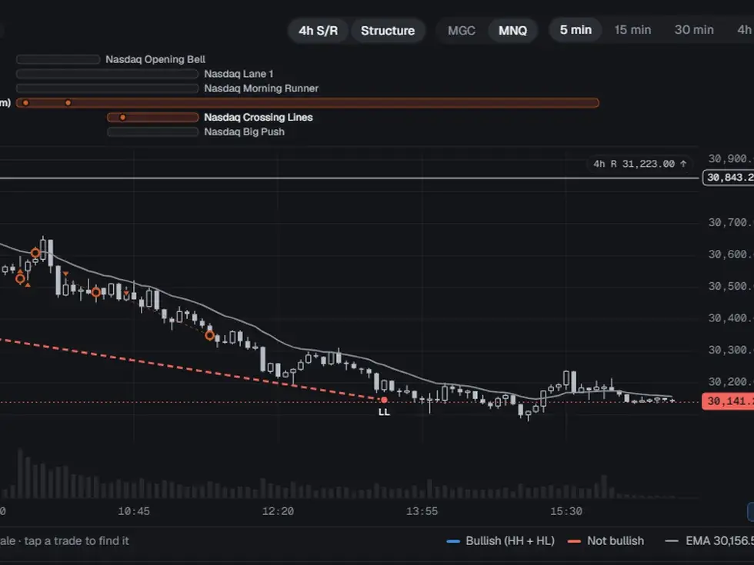The width and height of the screenshot is (754, 565).
Task: Click the 30,500 price axis label
Action: [730, 286]
